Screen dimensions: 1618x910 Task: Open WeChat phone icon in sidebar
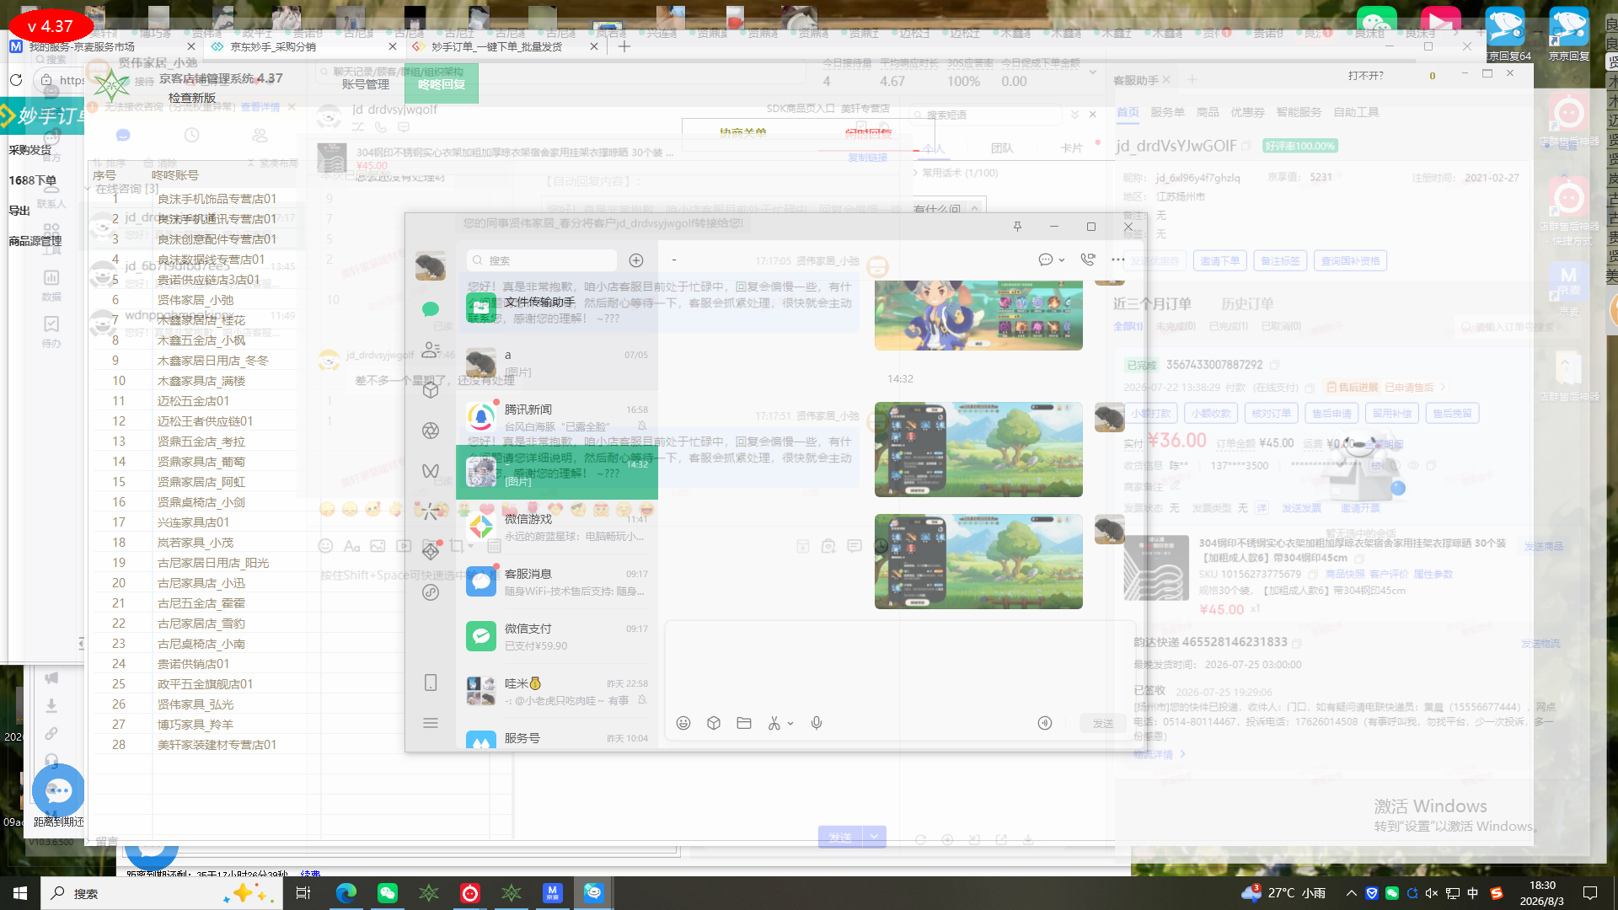pyautogui.click(x=431, y=682)
